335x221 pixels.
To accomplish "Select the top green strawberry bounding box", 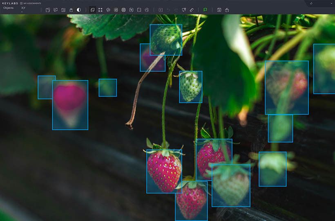I will tap(166, 40).
